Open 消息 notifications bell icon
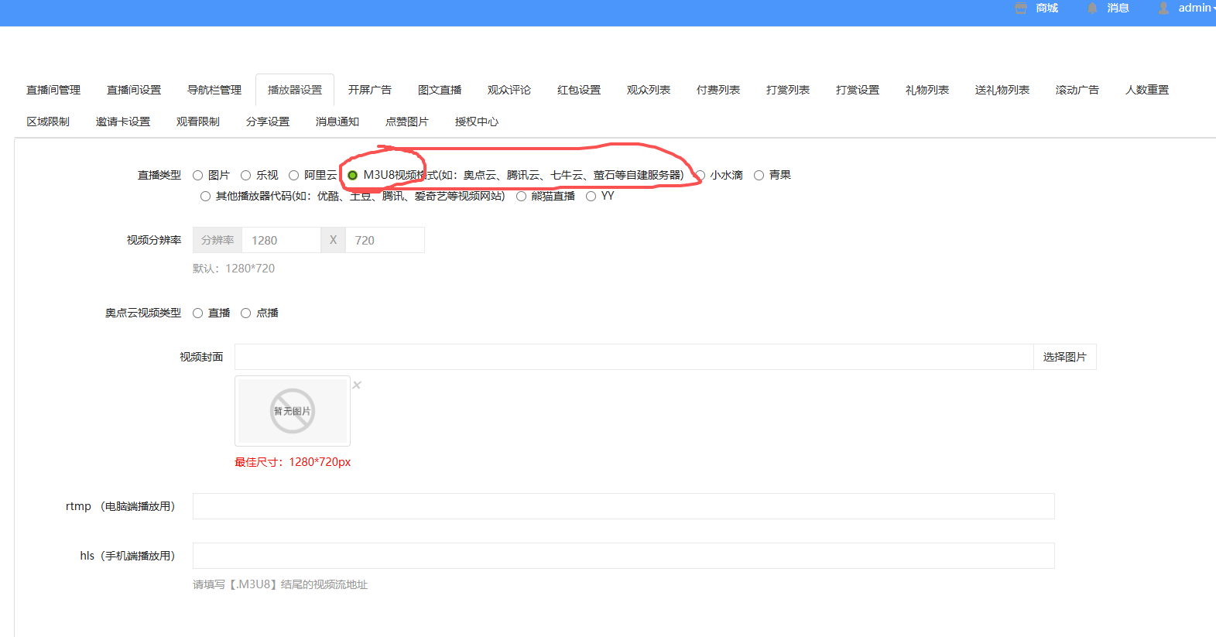The height and width of the screenshot is (637, 1216). coord(1092,9)
